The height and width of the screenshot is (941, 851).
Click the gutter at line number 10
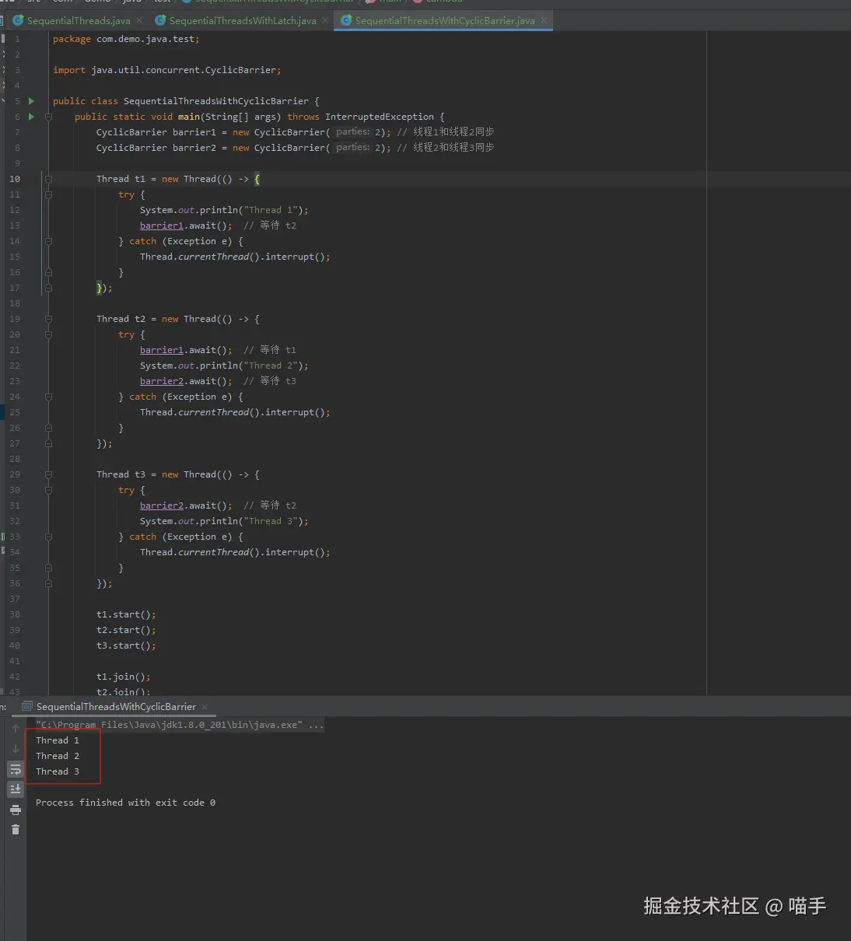(15, 179)
